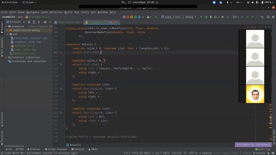The height and width of the screenshot is (155, 276).
Task: Click the green participant avatar in toolbar
Action: [x=135, y=17]
